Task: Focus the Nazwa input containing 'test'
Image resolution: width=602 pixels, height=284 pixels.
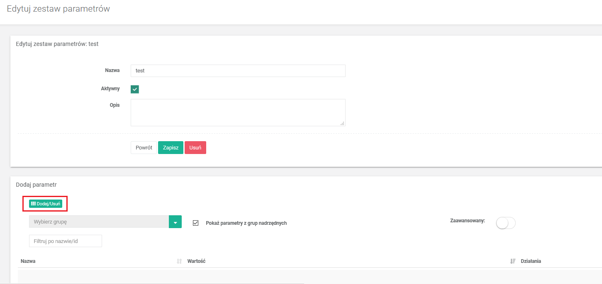Action: [238, 71]
